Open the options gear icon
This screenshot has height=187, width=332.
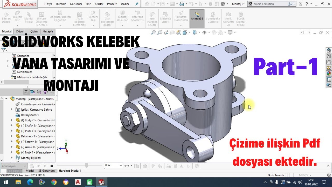[223, 4]
